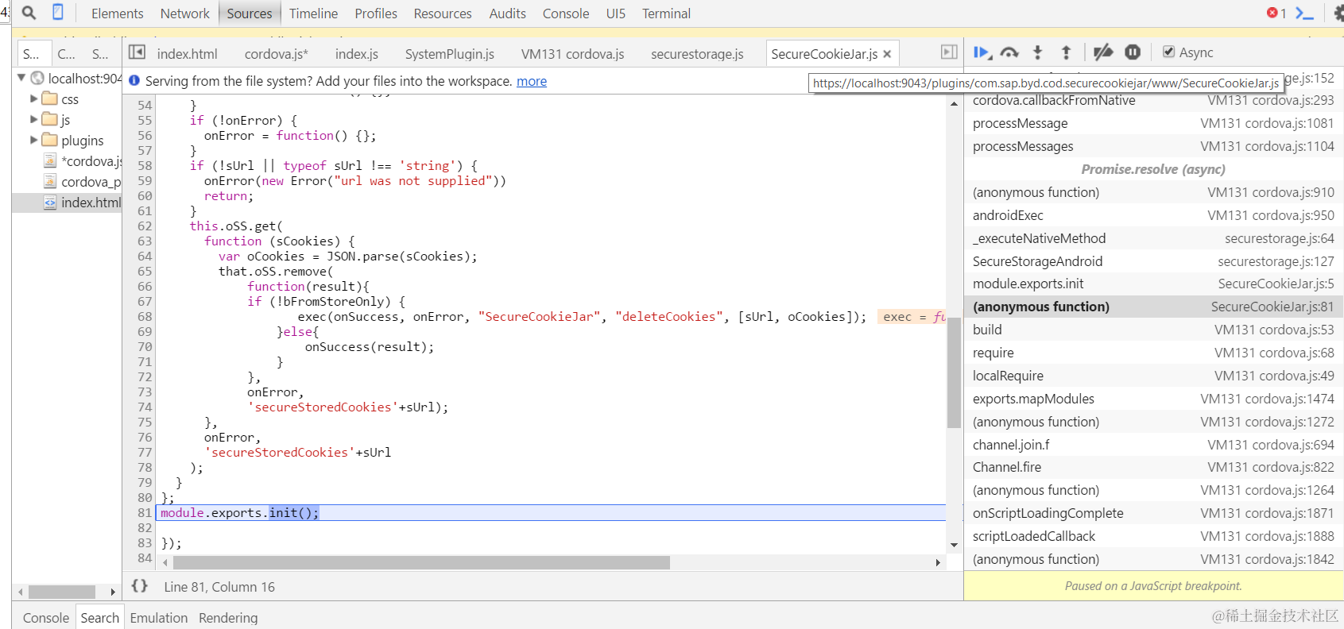Open the drawer Search tab
This screenshot has width=1344, height=629.
100,617
